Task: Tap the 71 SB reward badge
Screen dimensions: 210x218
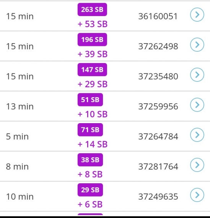Action: [90, 130]
